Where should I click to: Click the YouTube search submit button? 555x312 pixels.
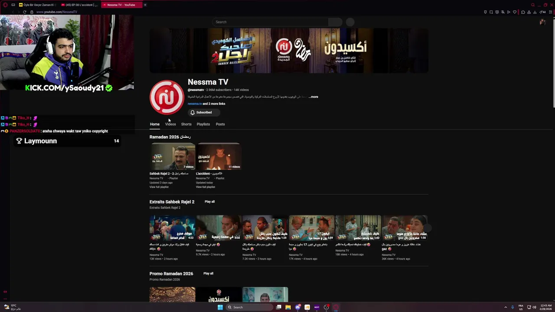335,22
